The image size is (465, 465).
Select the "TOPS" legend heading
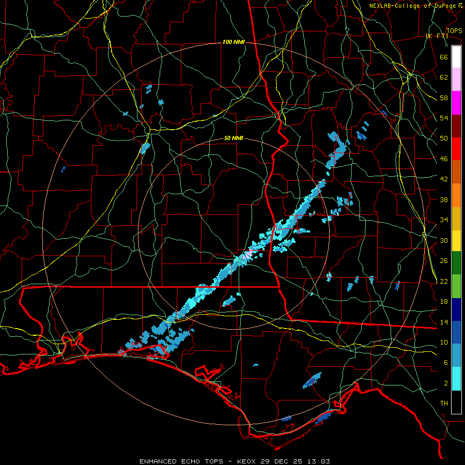[454, 31]
